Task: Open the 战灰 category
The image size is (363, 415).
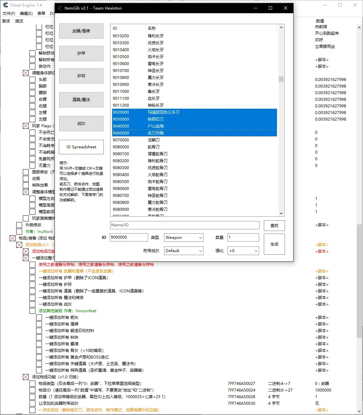Action: click(81, 124)
